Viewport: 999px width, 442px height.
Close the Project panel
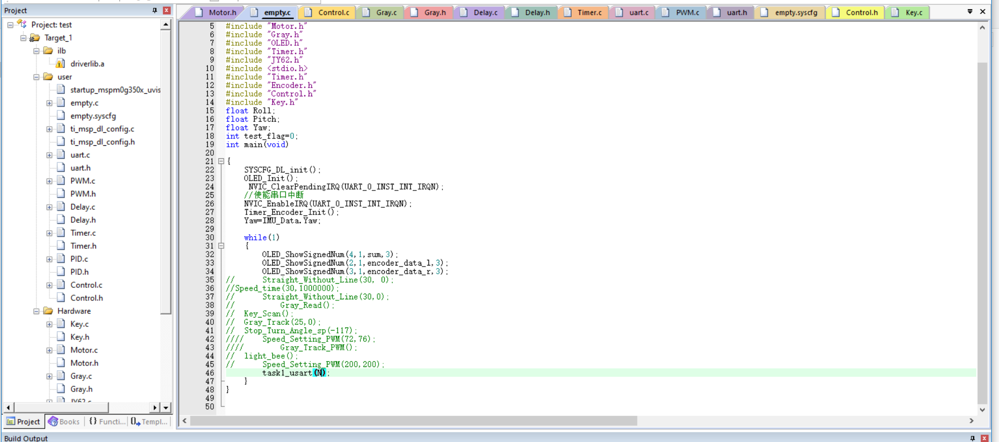pos(167,10)
